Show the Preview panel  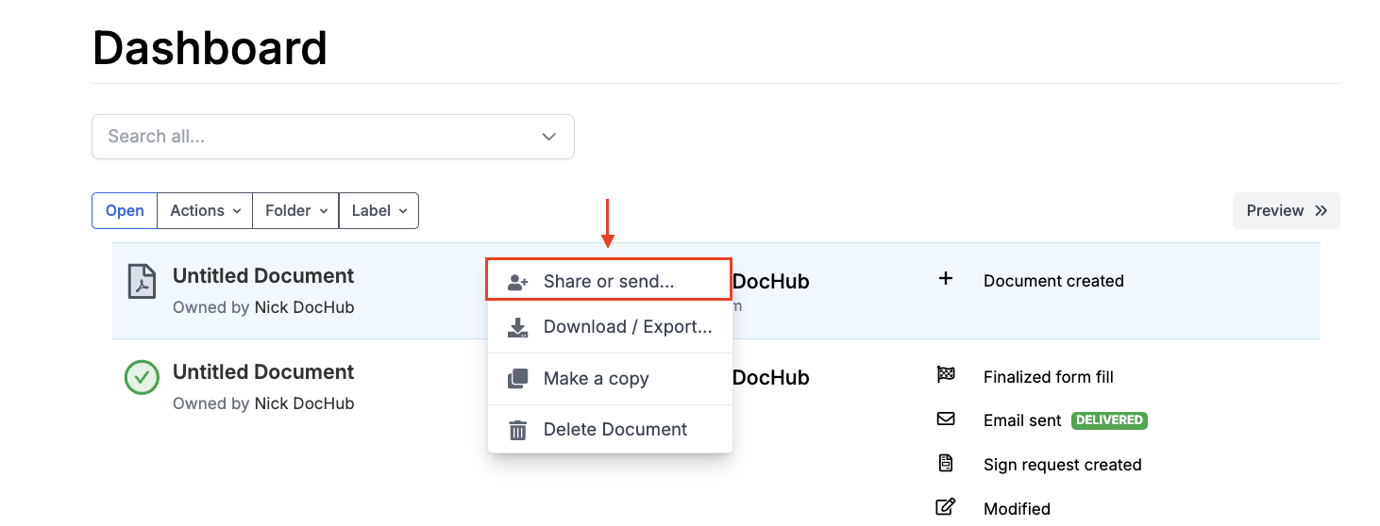(x=1286, y=211)
